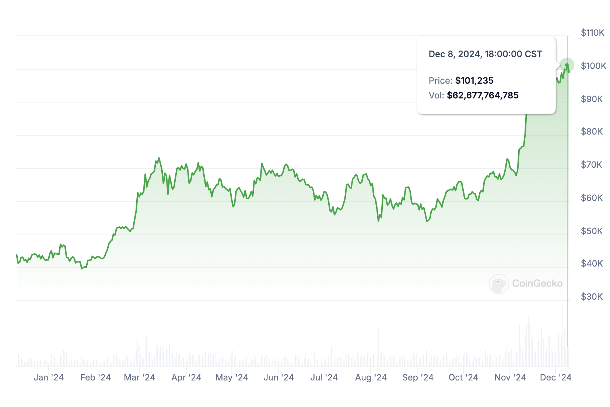Click the "Mar '24" x-axis label
The width and height of the screenshot is (610, 407).
[140, 378]
